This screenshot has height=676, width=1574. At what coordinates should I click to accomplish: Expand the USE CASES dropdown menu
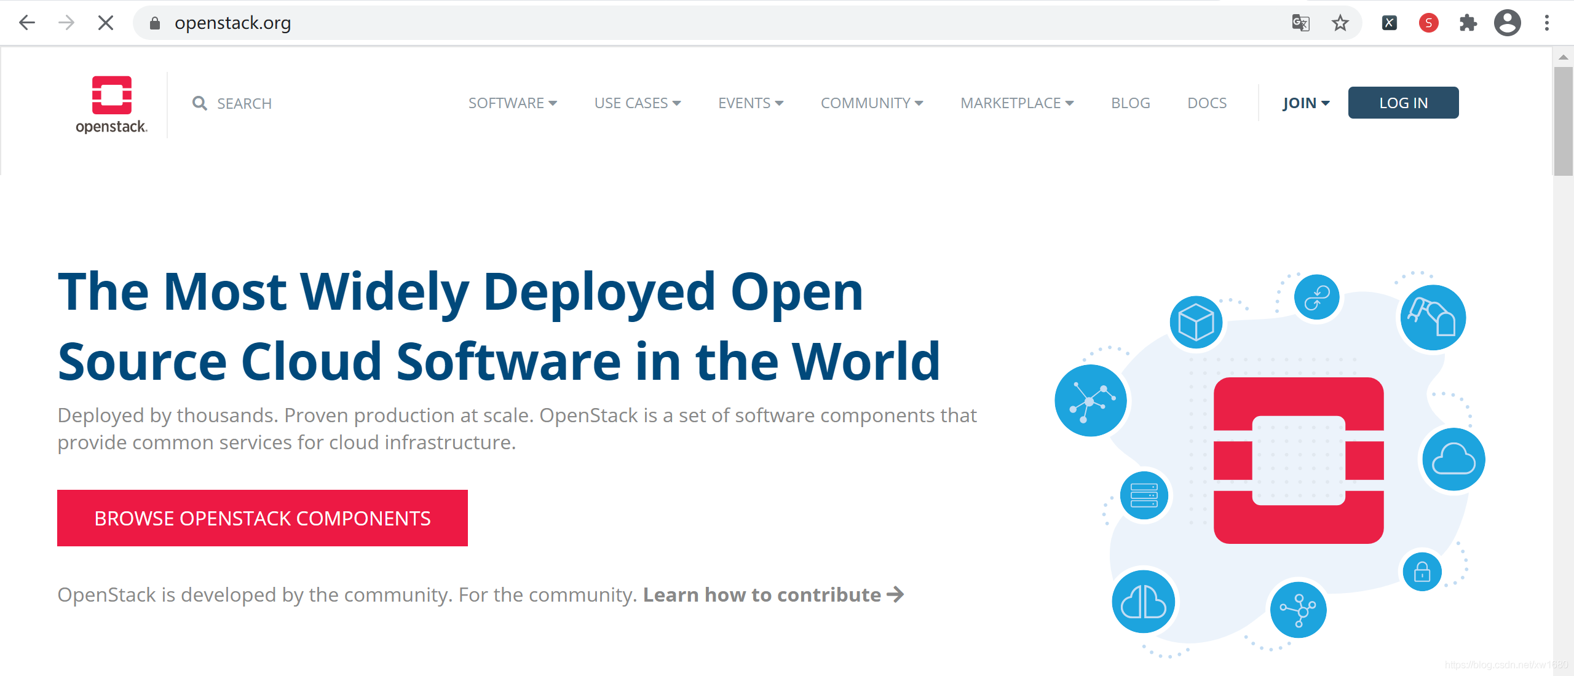(638, 103)
